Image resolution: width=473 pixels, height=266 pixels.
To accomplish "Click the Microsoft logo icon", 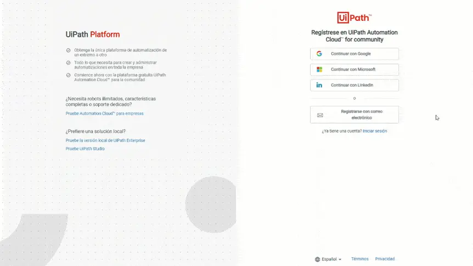I will [x=319, y=69].
